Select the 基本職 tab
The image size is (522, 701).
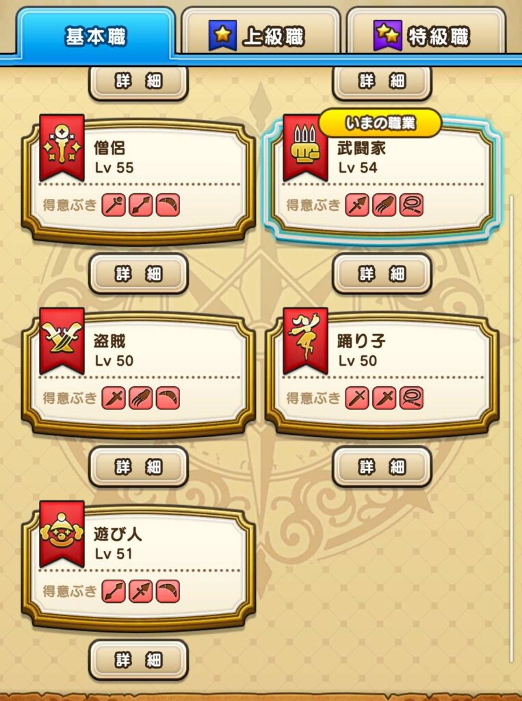96,35
